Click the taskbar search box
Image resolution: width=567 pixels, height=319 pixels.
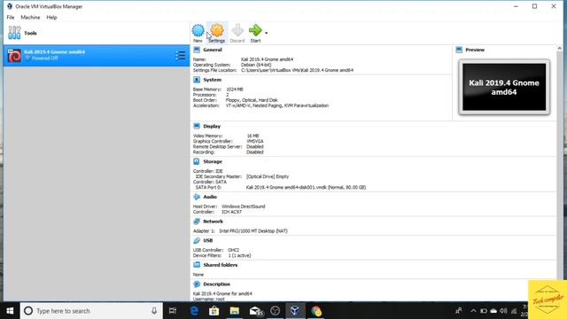pyautogui.click(x=91, y=311)
